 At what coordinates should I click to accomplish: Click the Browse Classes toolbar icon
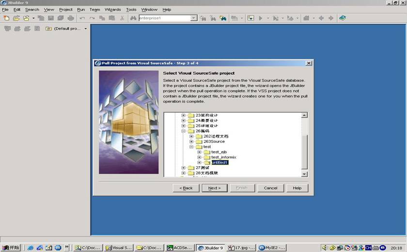click(x=223, y=18)
